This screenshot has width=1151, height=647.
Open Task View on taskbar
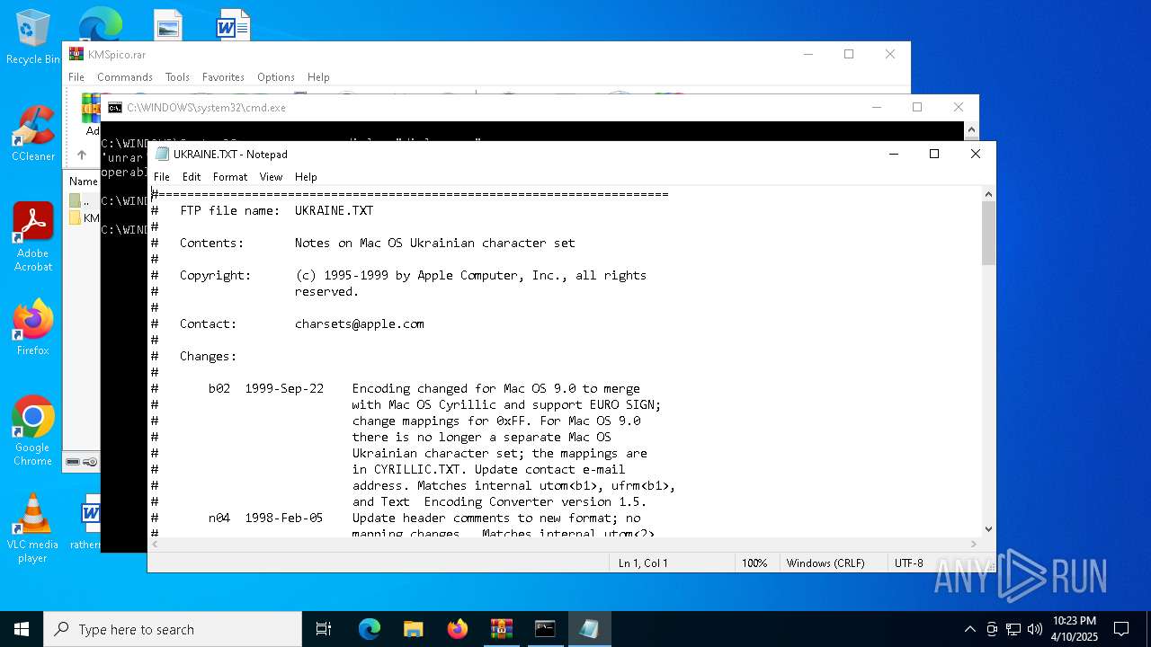click(x=324, y=629)
